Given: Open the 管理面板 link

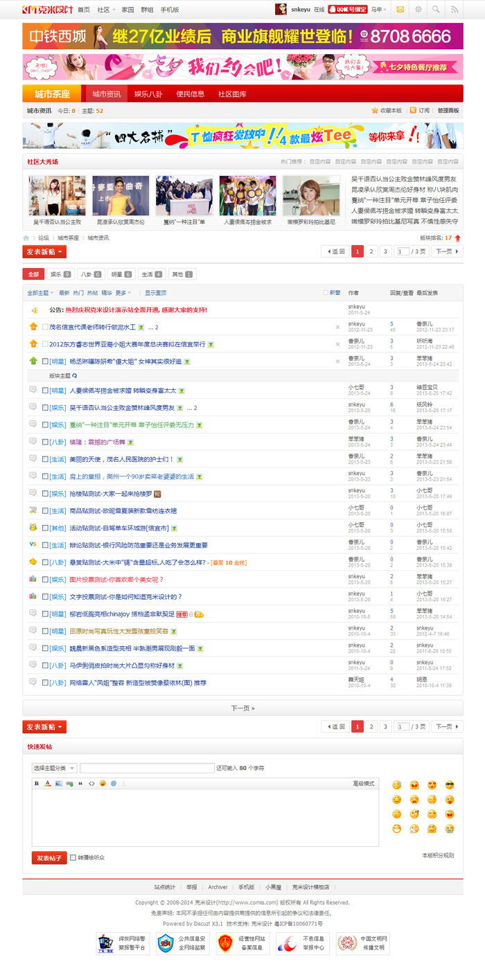Looking at the screenshot, I should (448, 111).
